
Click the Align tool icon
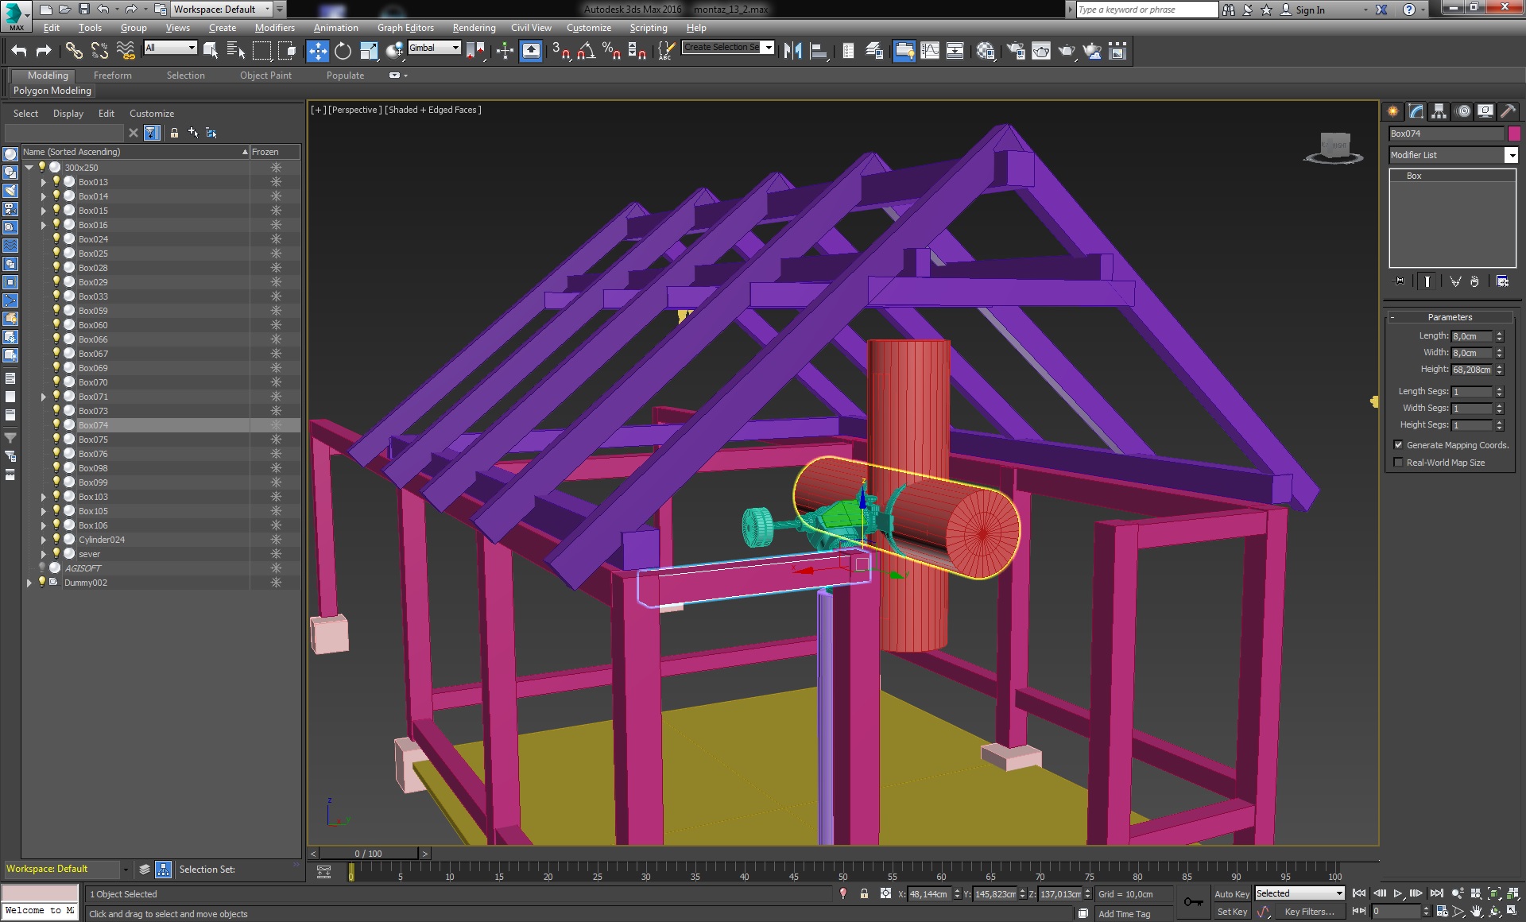819,52
